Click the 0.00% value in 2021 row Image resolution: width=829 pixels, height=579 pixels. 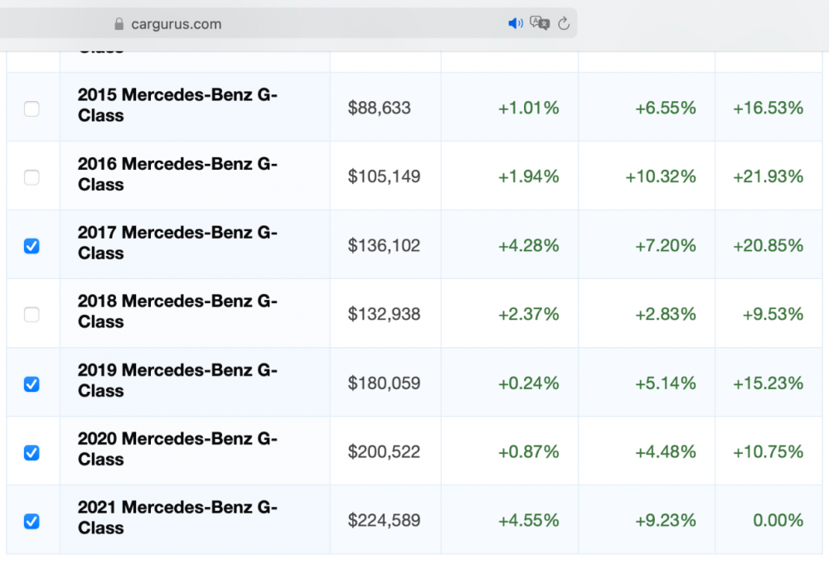(x=778, y=521)
